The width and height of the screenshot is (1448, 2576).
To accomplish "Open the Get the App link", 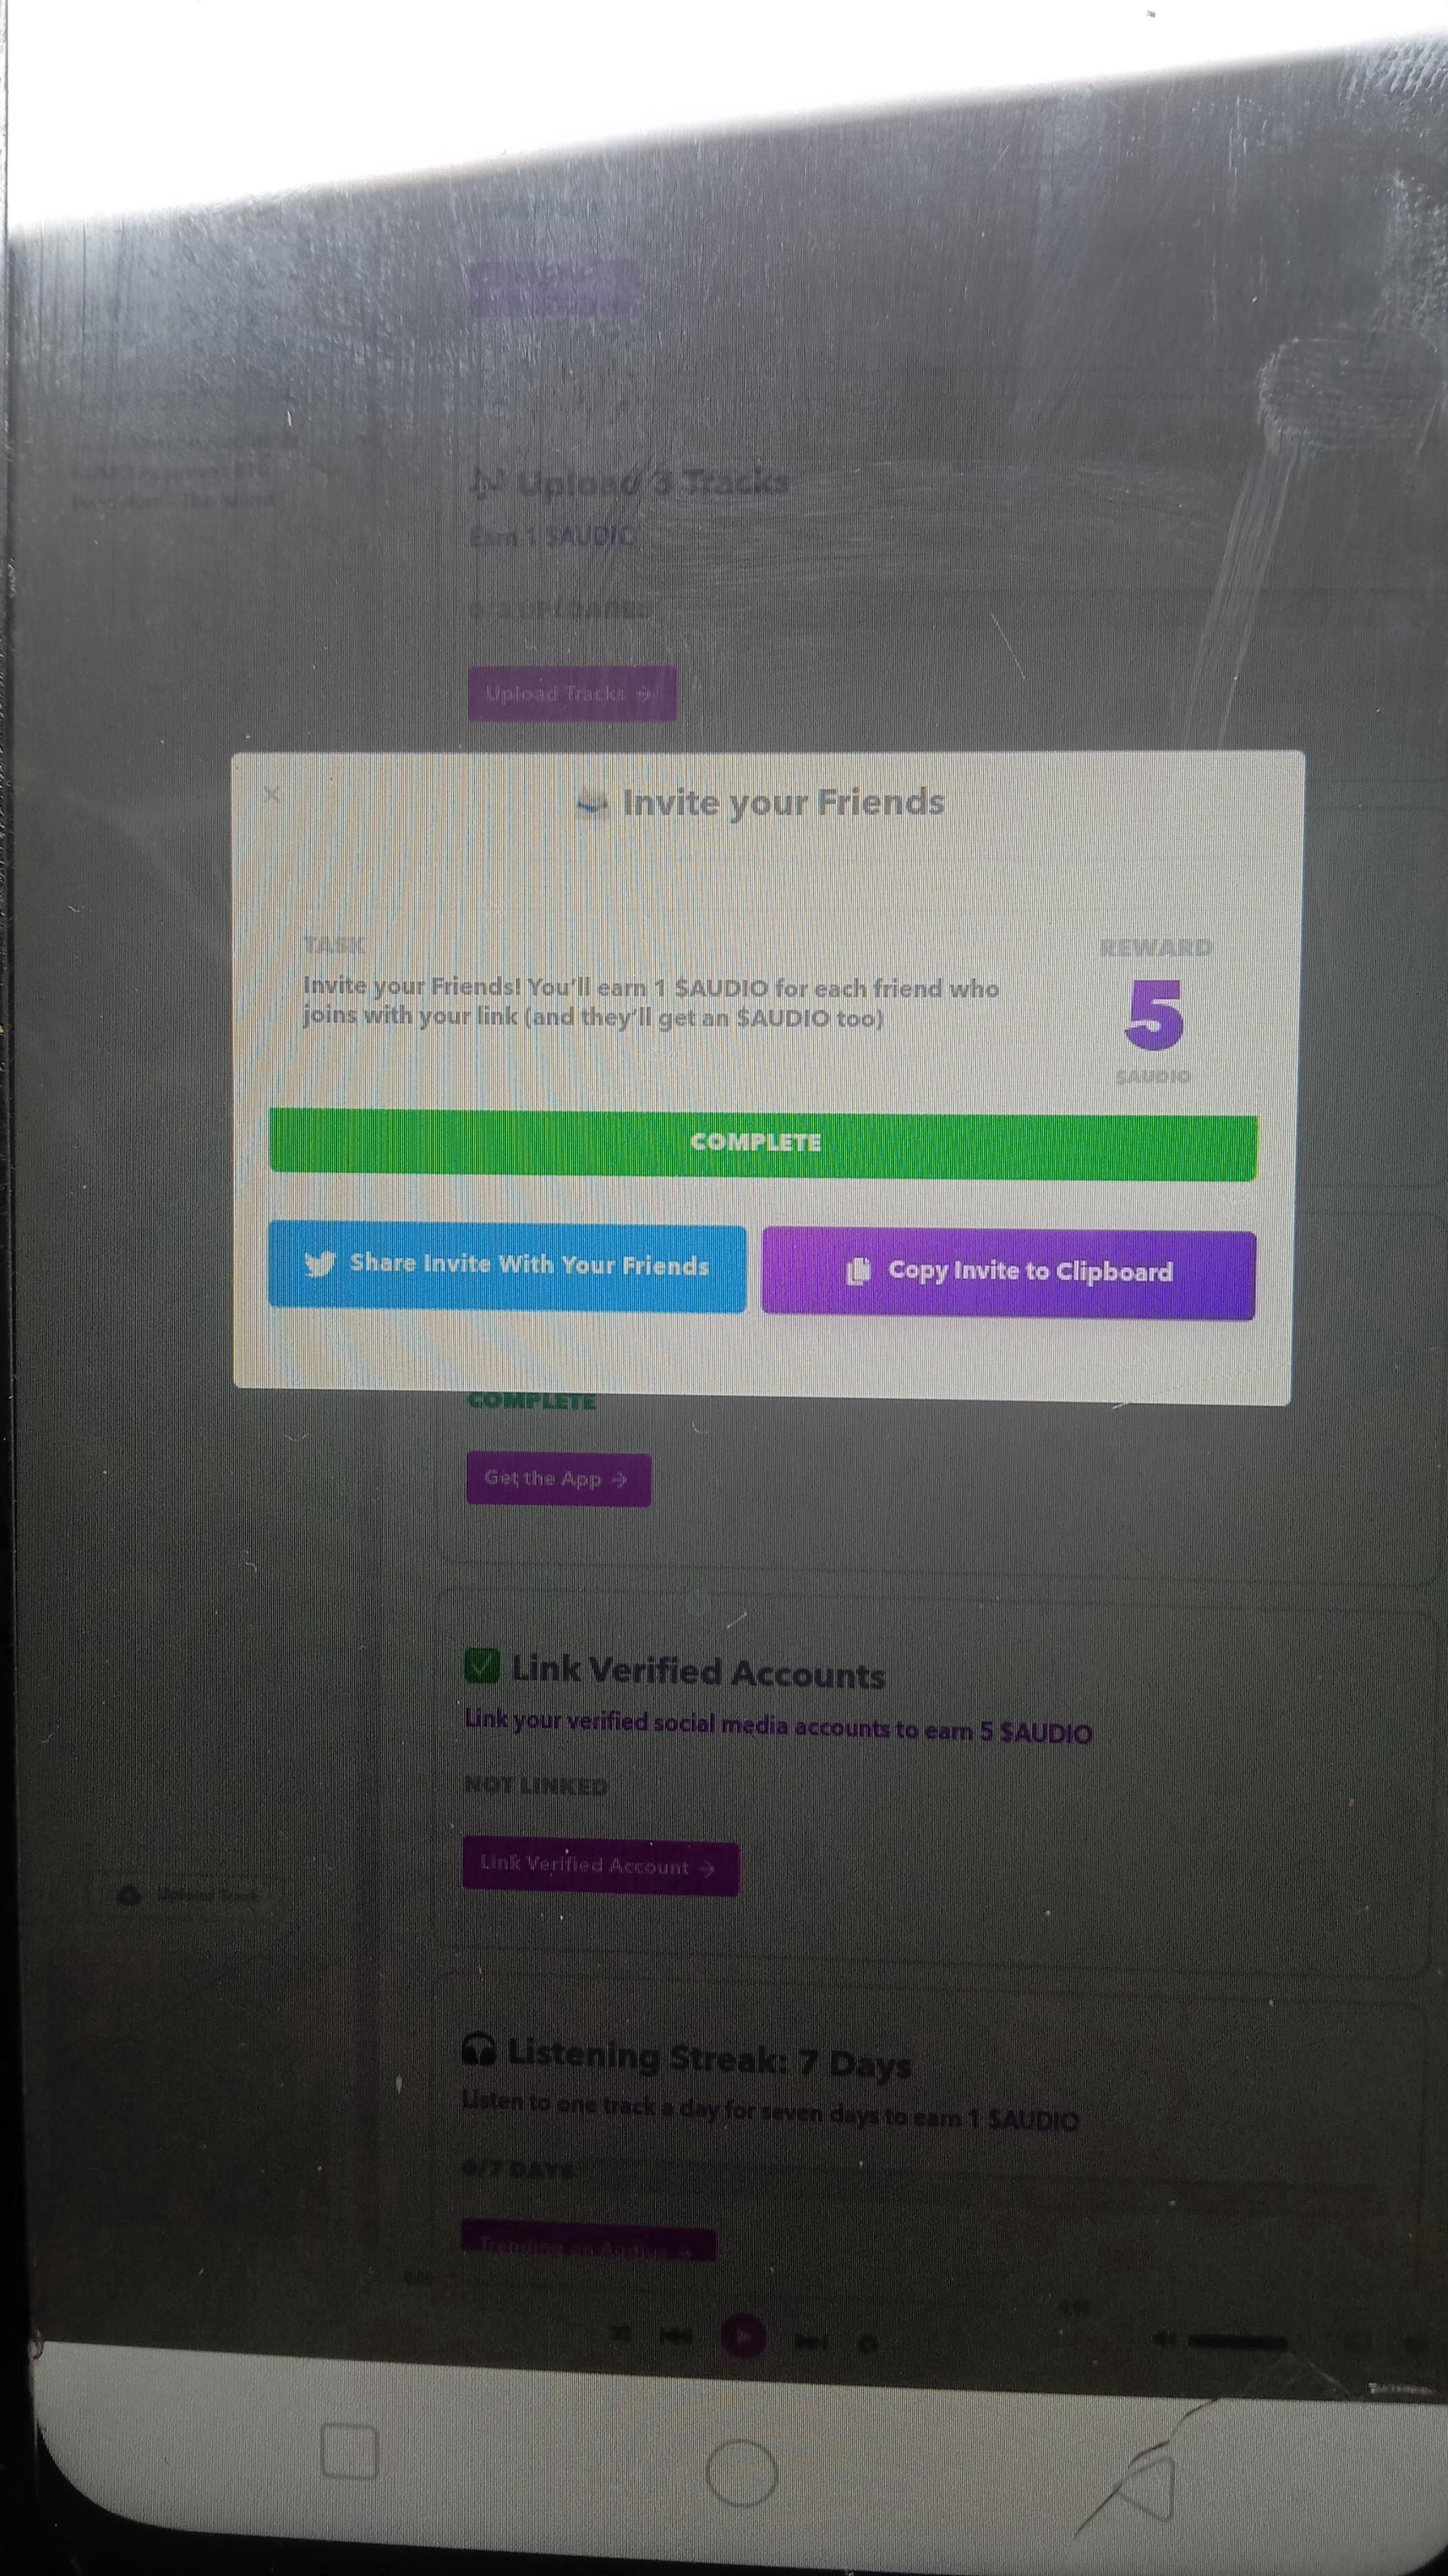I will [557, 1479].
